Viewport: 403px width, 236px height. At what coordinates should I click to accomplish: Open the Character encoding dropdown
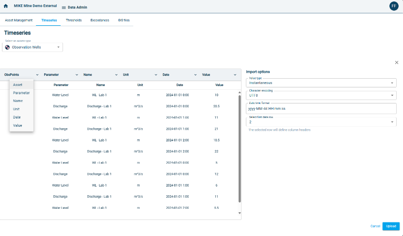(391, 96)
